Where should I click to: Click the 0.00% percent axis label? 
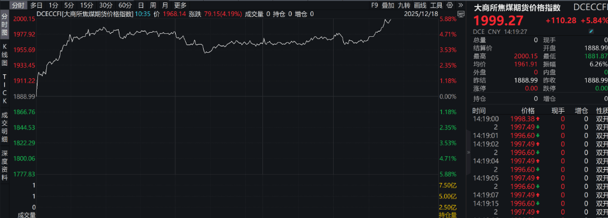click(448, 96)
